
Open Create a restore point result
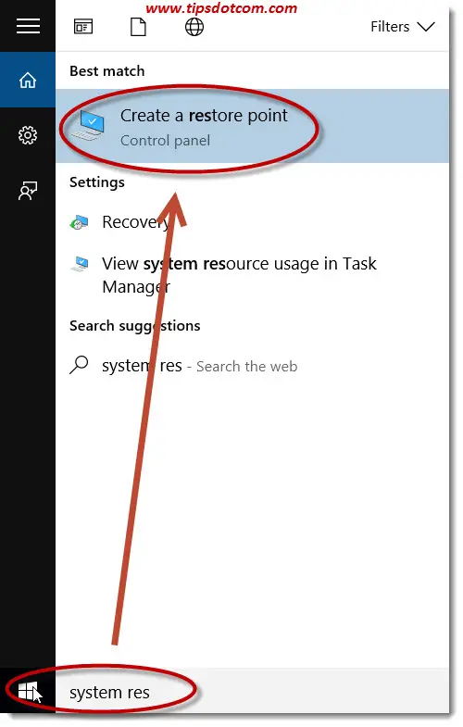(x=252, y=126)
